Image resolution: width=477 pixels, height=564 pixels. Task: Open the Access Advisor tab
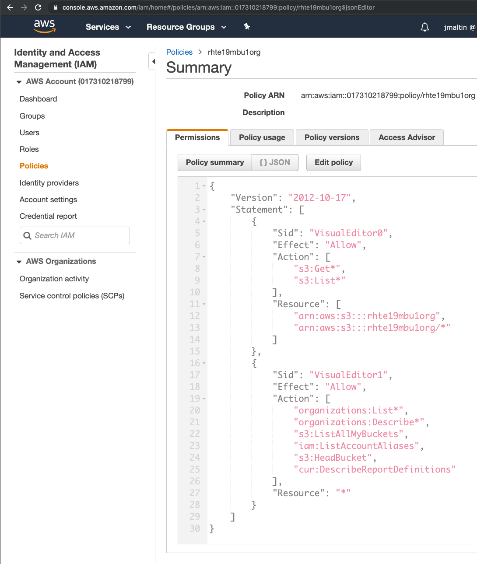click(x=407, y=137)
